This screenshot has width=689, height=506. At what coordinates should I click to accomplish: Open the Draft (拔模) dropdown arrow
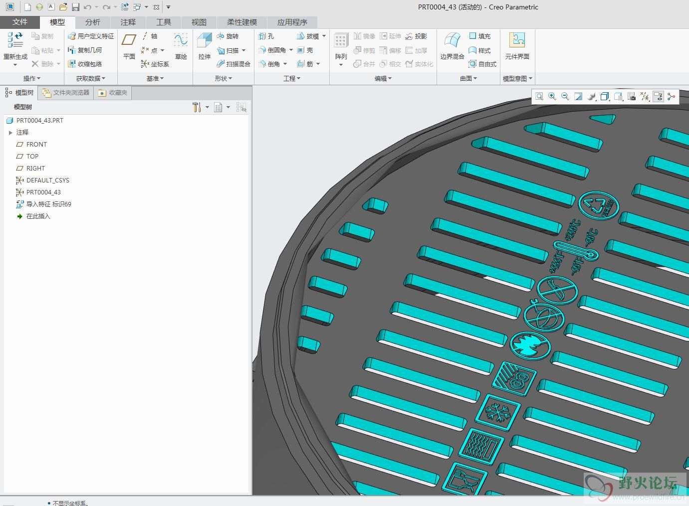pyautogui.click(x=324, y=36)
